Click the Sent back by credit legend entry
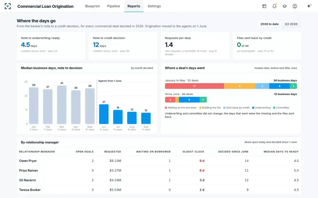Viewport: 318px width, 198px height. (x=236, y=108)
